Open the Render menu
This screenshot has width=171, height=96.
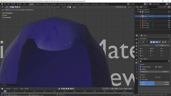point(13,4)
